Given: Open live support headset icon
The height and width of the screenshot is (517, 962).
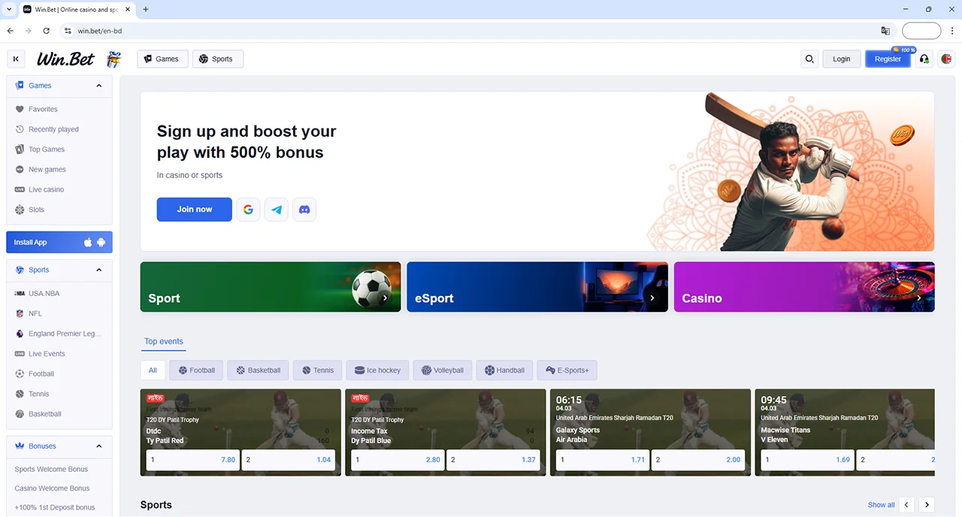Looking at the screenshot, I should click(x=924, y=59).
